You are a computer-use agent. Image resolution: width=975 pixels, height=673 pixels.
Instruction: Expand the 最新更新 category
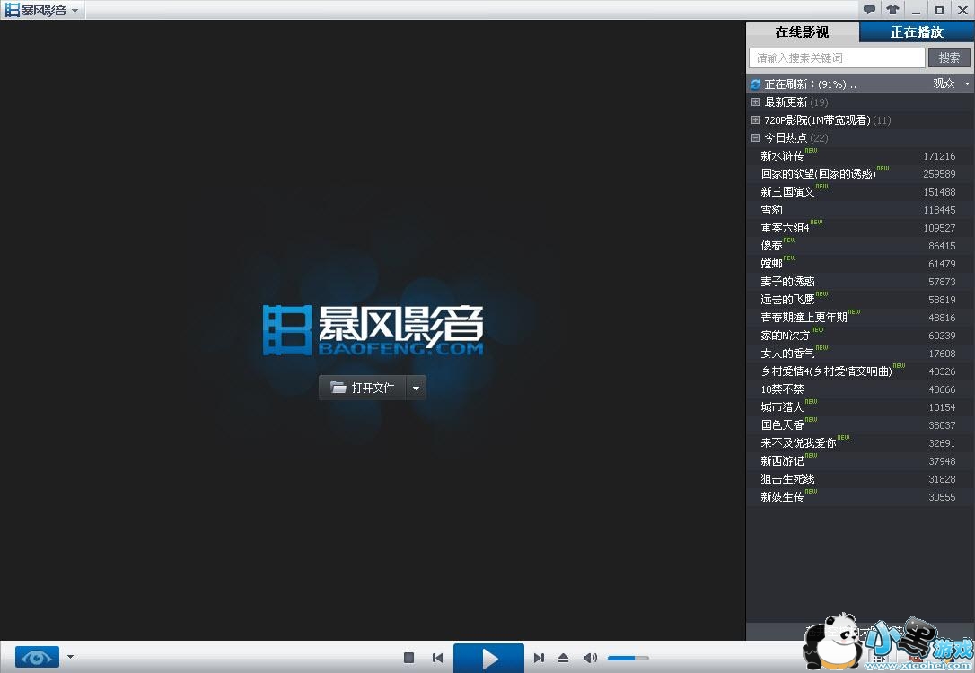(755, 102)
